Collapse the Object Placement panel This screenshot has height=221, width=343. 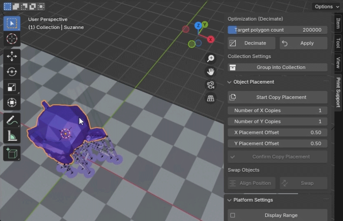230,82
